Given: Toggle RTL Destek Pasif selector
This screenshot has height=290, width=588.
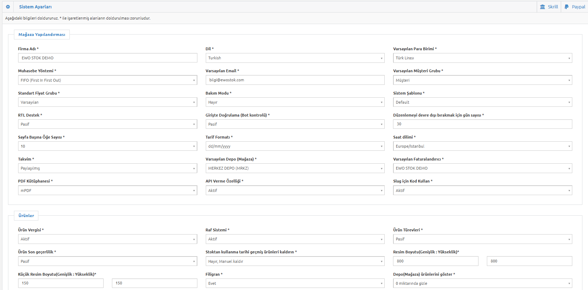Looking at the screenshot, I should coord(107,124).
